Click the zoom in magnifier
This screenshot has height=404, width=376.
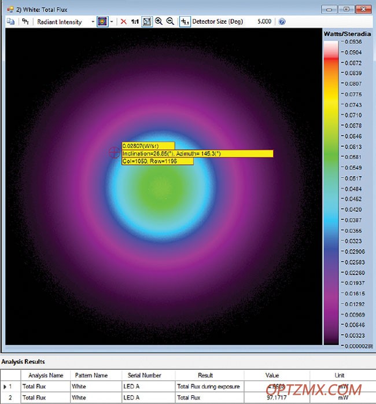tap(158, 21)
